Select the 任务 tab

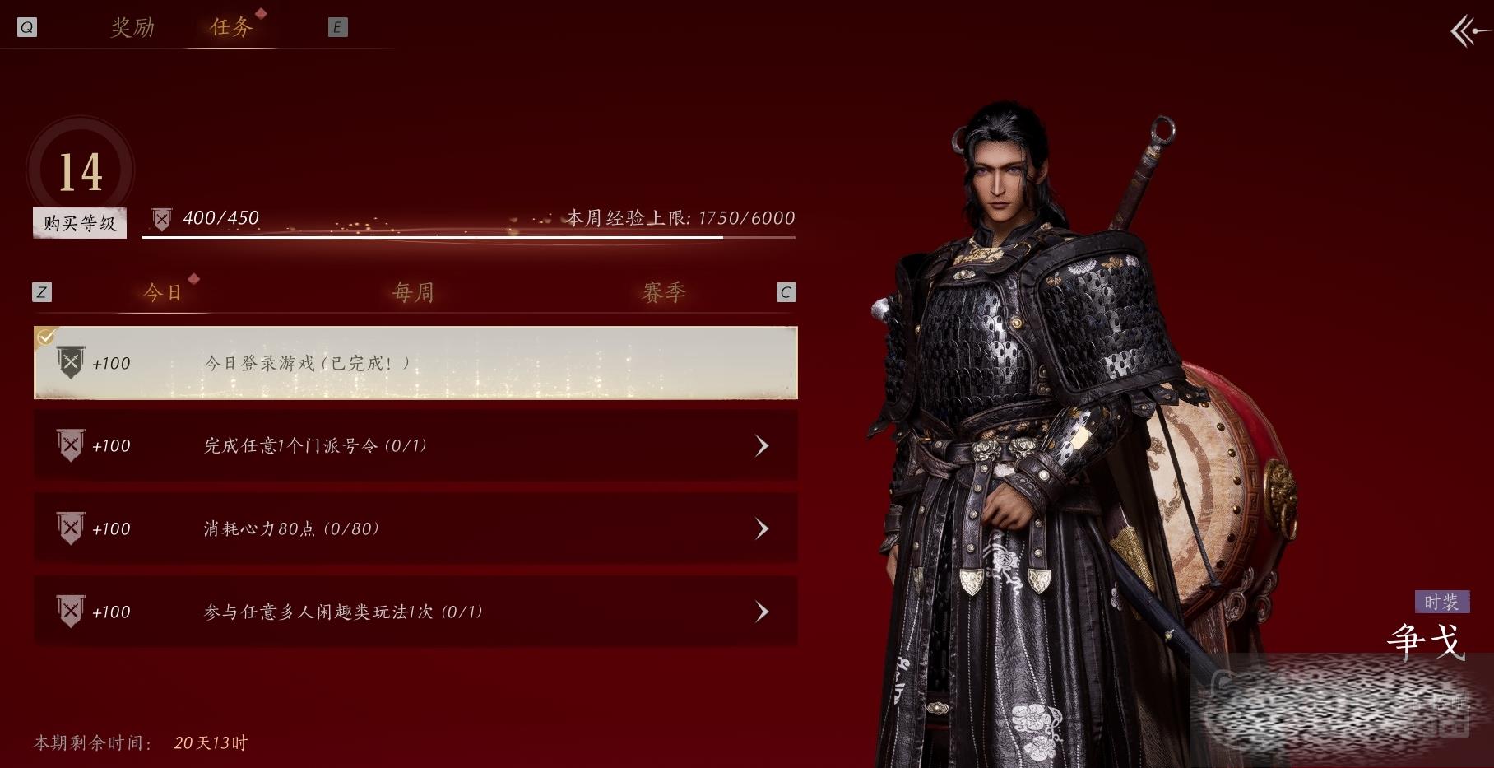coord(231,27)
